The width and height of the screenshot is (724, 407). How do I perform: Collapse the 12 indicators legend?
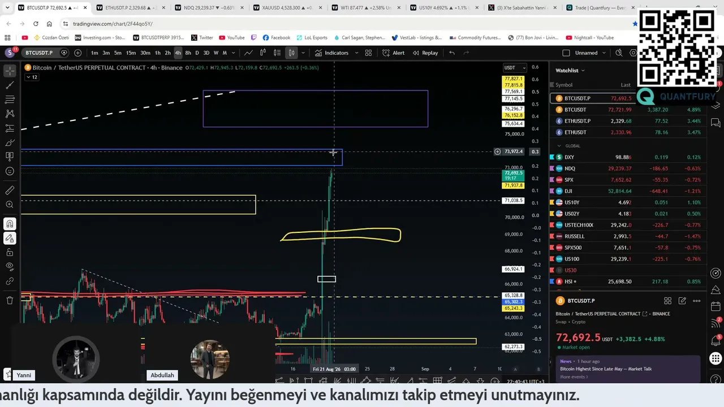pos(31,77)
